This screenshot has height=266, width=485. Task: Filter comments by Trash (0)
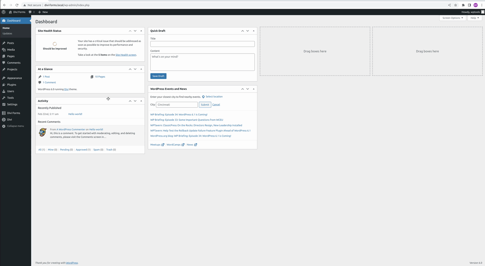(111, 150)
